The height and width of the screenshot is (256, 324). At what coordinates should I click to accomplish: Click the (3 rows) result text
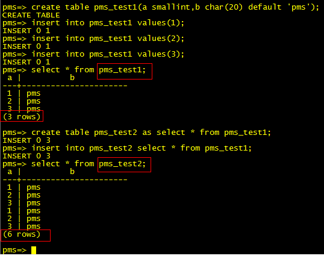pyautogui.click(x=22, y=117)
